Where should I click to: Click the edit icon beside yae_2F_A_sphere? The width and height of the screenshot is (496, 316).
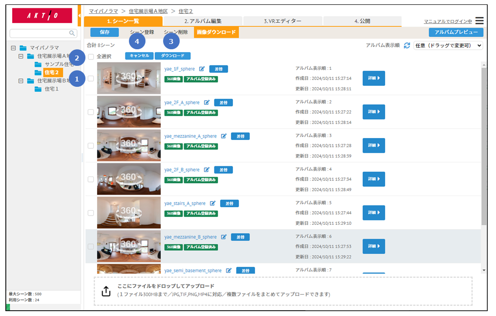coord(207,102)
